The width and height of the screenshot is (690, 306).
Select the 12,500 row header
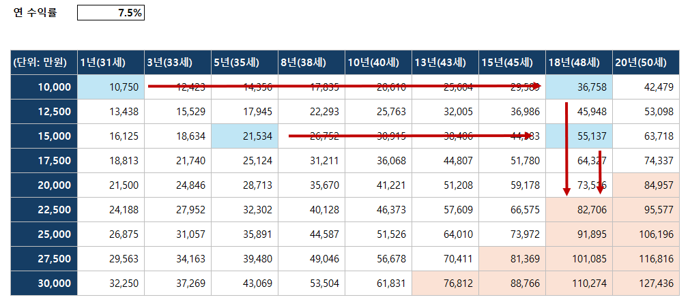[x=44, y=112]
